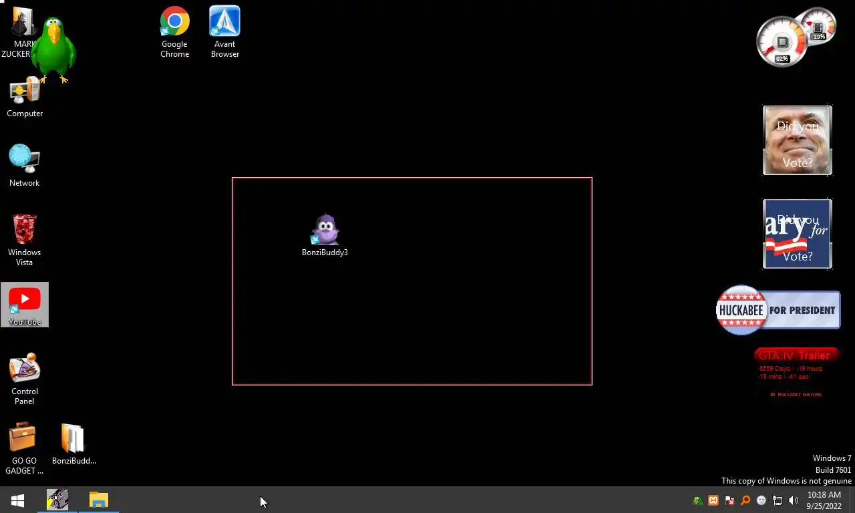Open network status tray icon

778,500
